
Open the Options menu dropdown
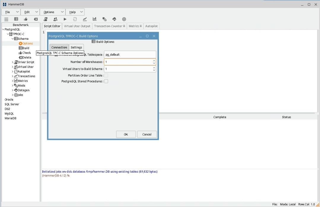tap(53, 12)
